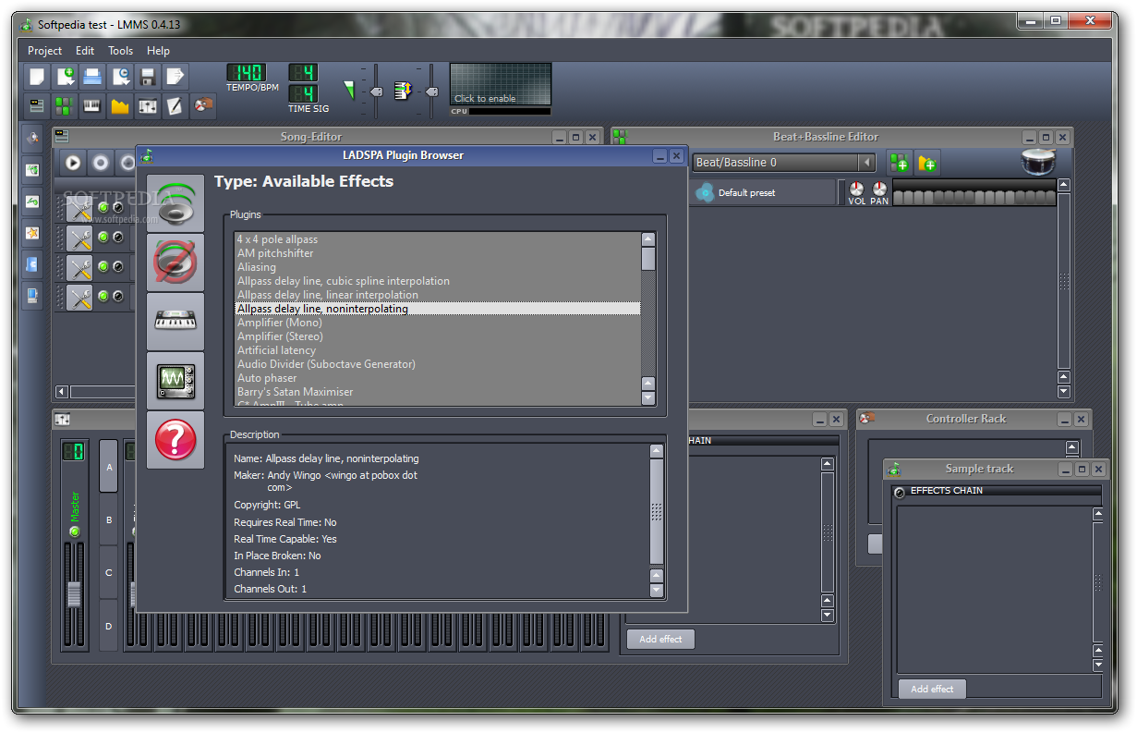Click master volume slider handle
Screen dimensions: 1137x733
(376, 92)
